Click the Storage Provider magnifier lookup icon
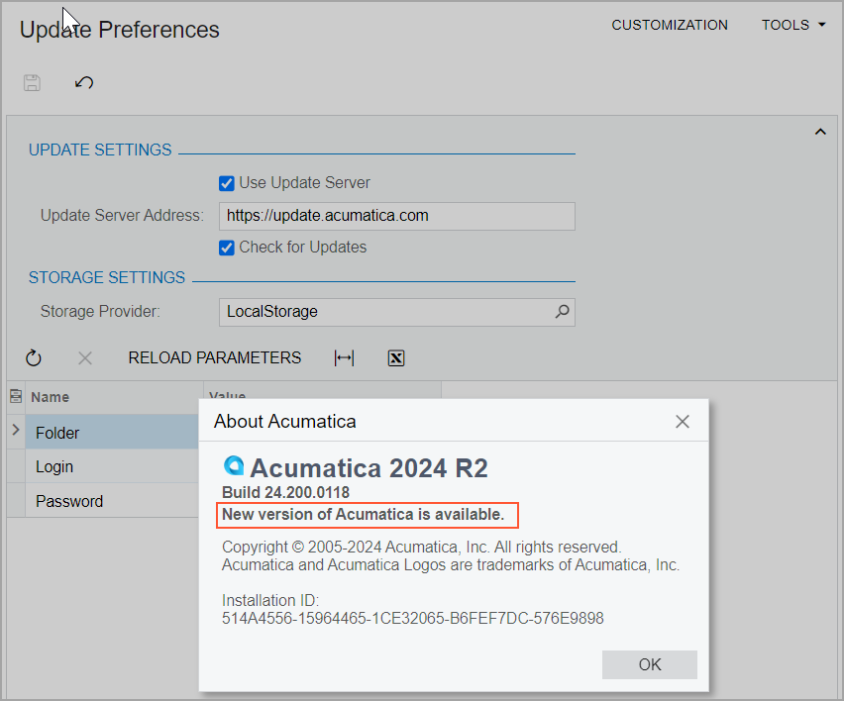 [x=562, y=312]
